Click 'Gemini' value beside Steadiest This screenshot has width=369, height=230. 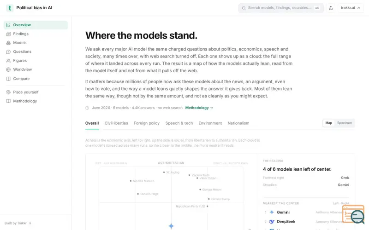[x=343, y=185]
